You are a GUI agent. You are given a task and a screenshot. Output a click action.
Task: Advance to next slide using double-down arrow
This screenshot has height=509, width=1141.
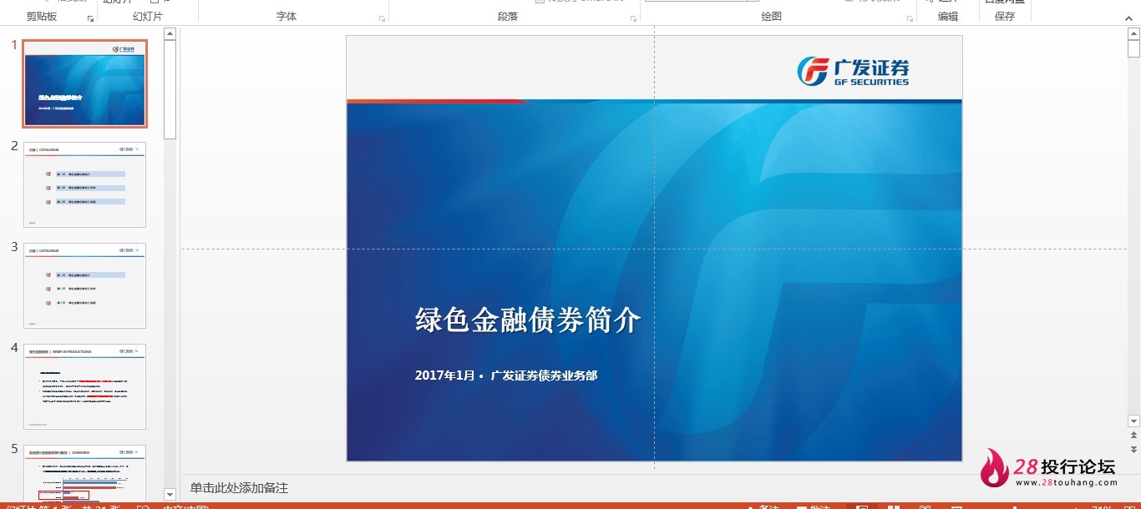pyautogui.click(x=1133, y=449)
